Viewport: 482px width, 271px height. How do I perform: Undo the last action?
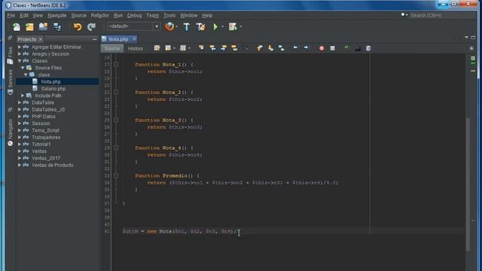78,27
